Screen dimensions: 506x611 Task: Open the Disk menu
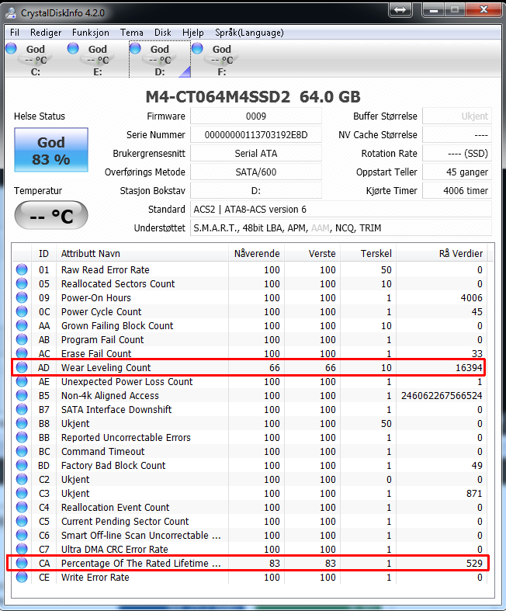point(162,33)
